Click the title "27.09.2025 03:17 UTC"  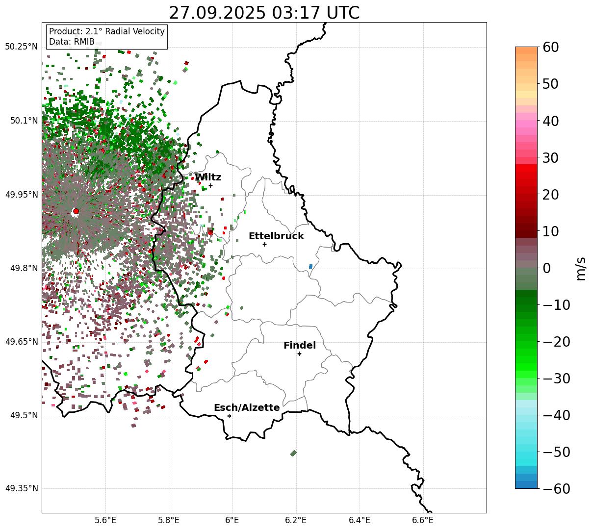264,13
